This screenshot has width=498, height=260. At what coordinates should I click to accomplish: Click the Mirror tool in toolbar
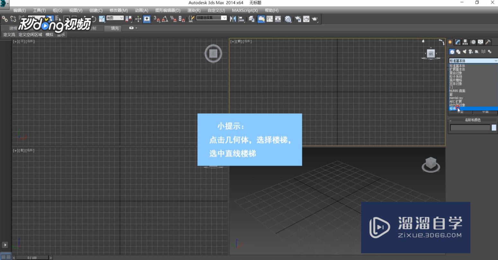[233, 19]
